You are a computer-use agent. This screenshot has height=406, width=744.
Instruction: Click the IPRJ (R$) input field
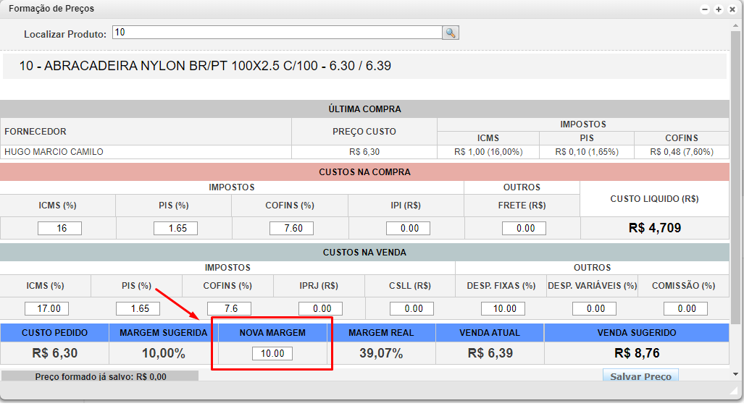pyautogui.click(x=321, y=308)
